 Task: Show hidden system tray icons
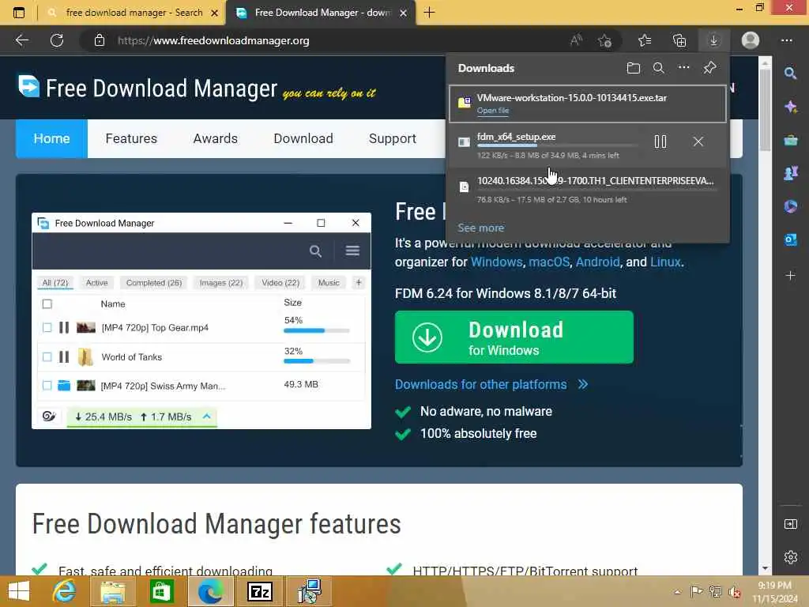(x=677, y=592)
